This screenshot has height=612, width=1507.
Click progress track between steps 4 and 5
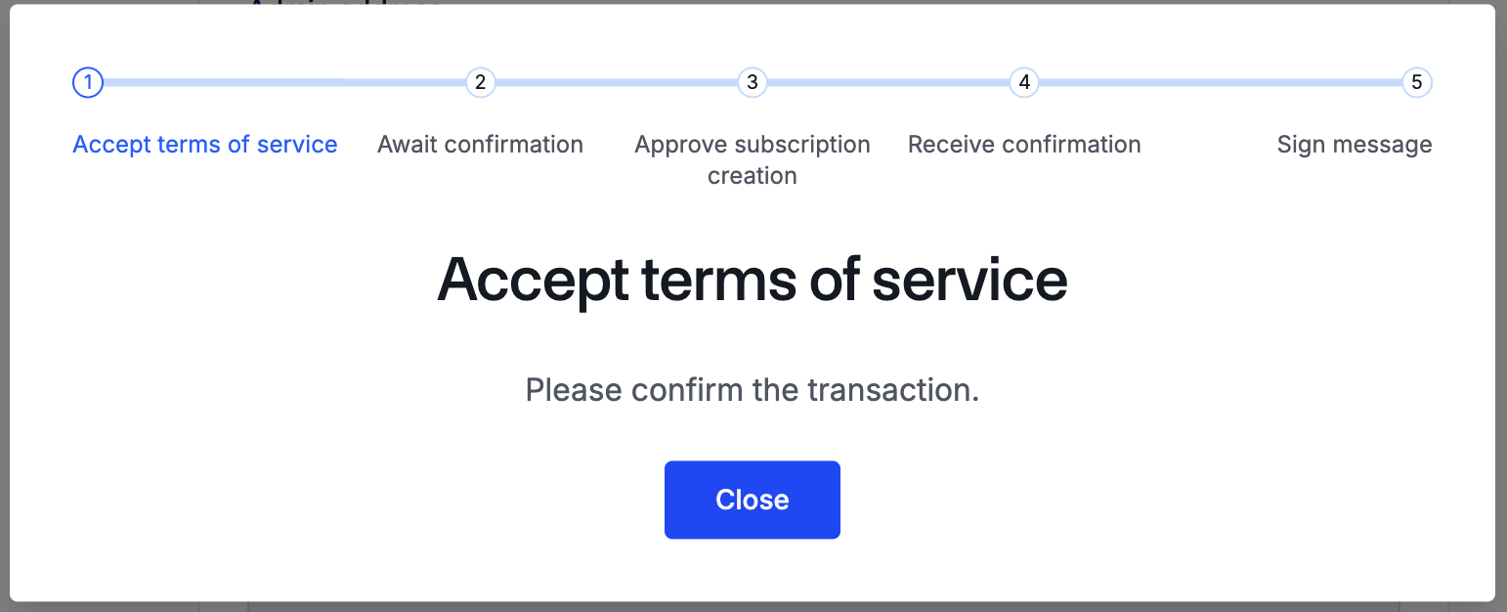(x=1220, y=83)
